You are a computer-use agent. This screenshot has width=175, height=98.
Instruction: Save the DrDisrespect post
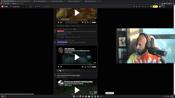click(x=78, y=37)
